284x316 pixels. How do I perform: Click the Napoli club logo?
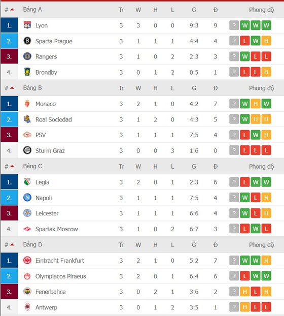(x=27, y=198)
